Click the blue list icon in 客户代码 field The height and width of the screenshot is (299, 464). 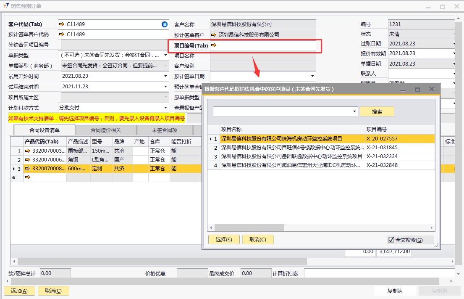point(165,24)
